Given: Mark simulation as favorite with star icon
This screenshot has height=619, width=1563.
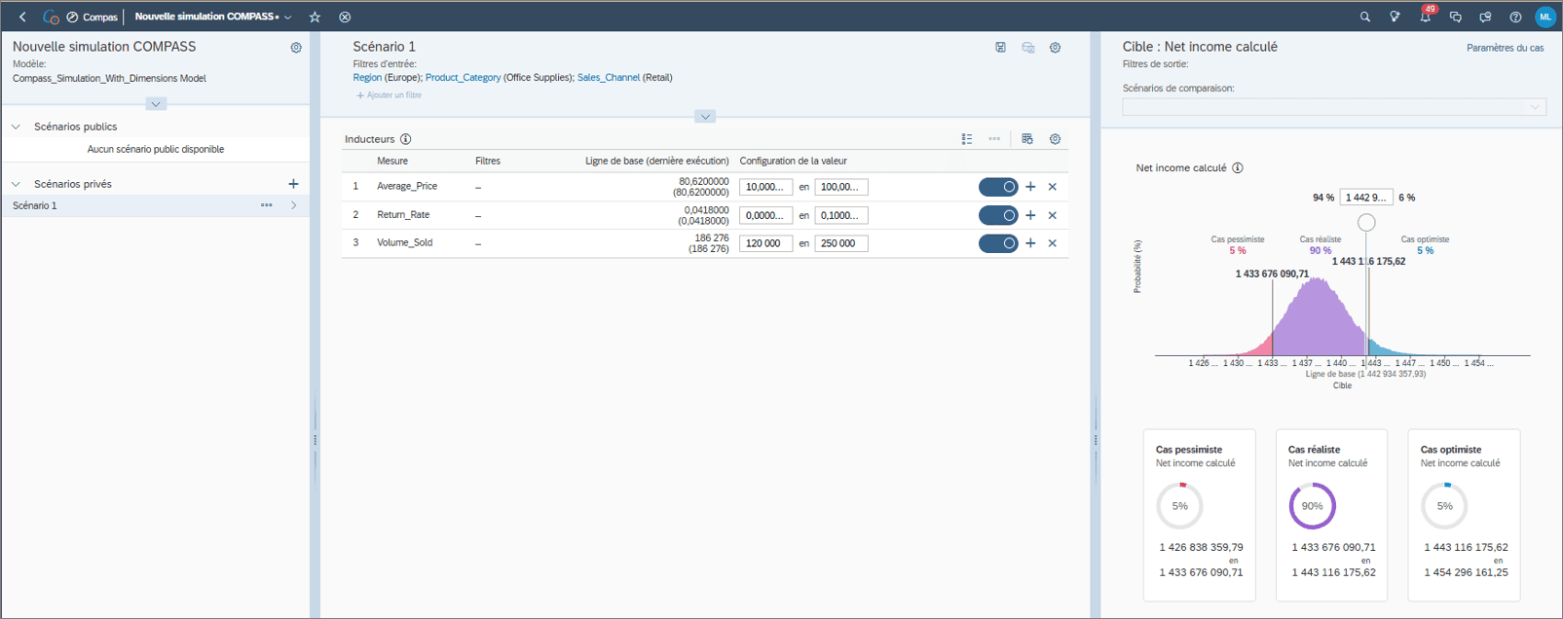Looking at the screenshot, I should click(x=315, y=17).
